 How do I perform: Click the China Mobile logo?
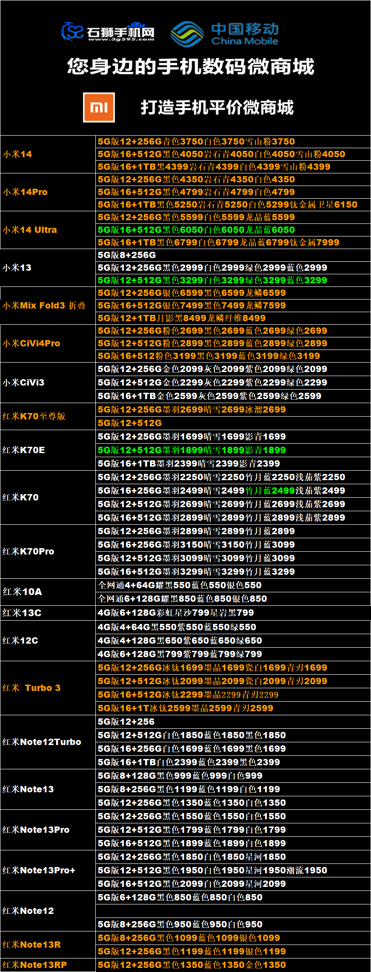tap(225, 34)
